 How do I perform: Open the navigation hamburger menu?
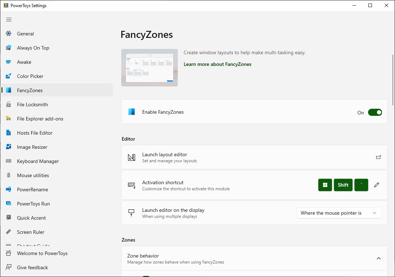9,19
